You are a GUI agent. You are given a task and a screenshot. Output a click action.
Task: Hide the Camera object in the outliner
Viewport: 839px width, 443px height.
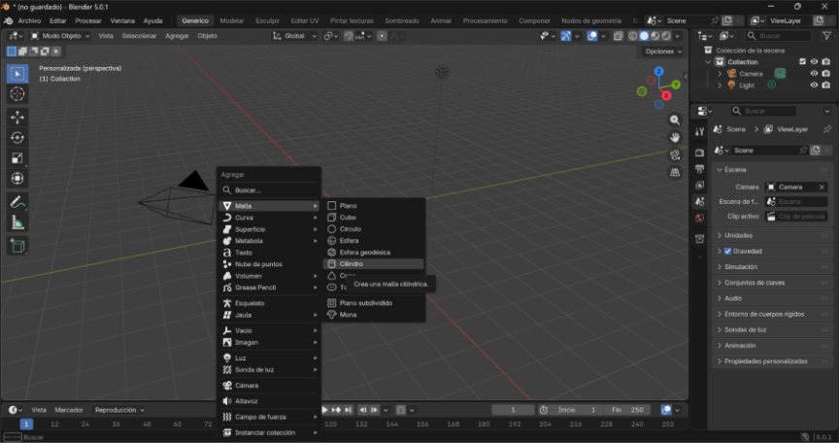815,73
